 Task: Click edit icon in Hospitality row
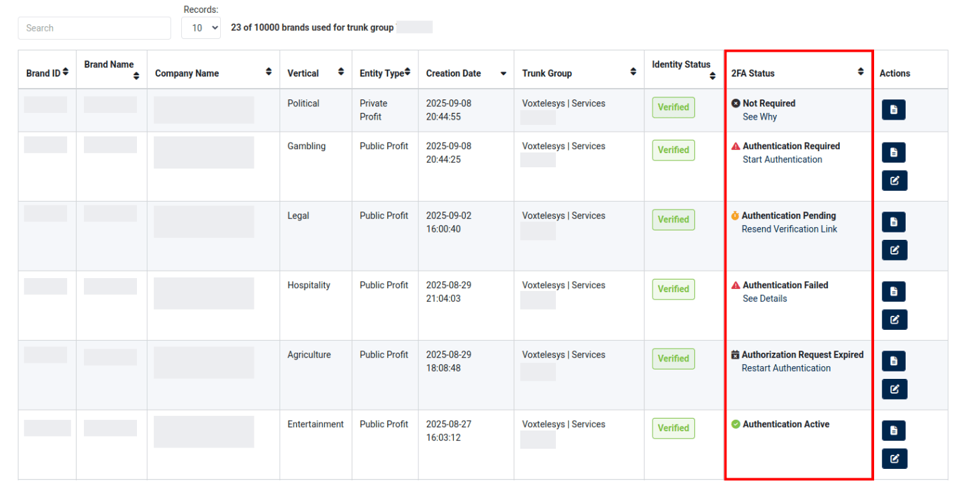click(x=894, y=320)
